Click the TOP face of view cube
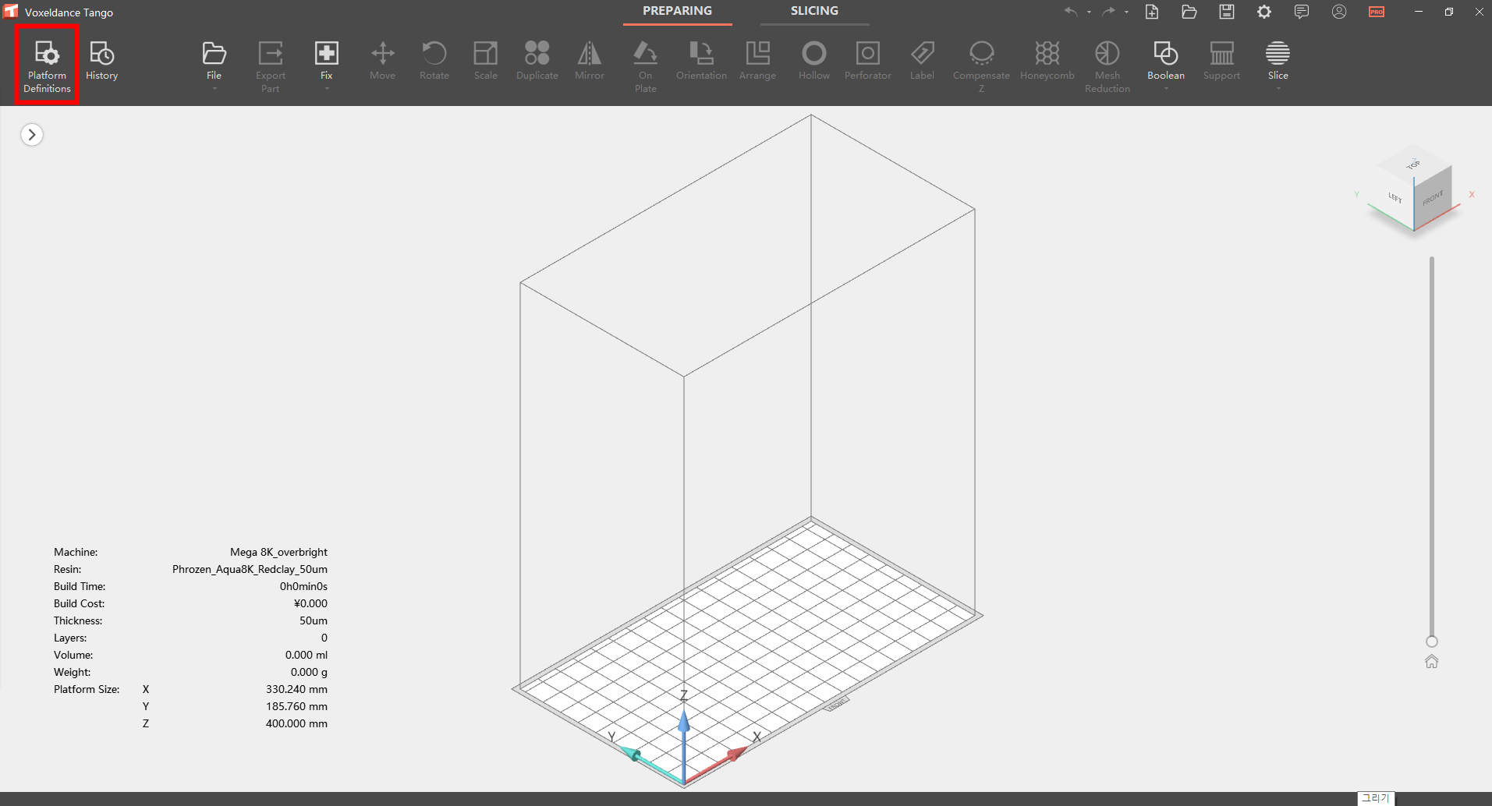 click(1413, 164)
